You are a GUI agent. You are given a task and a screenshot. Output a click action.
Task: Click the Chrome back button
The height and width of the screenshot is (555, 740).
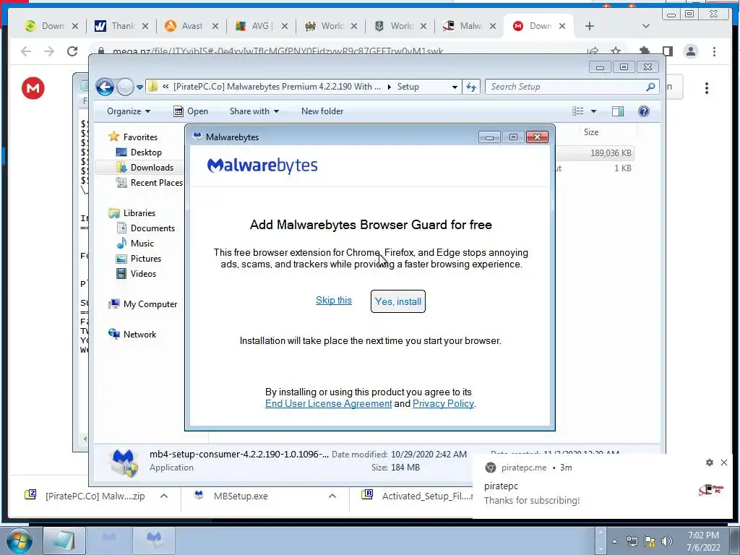(x=26, y=51)
